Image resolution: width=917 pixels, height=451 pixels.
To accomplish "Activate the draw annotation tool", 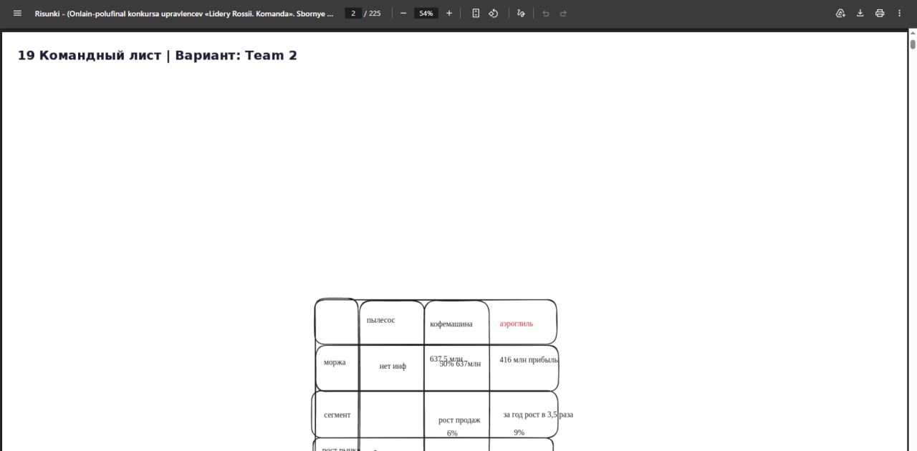I will (521, 13).
